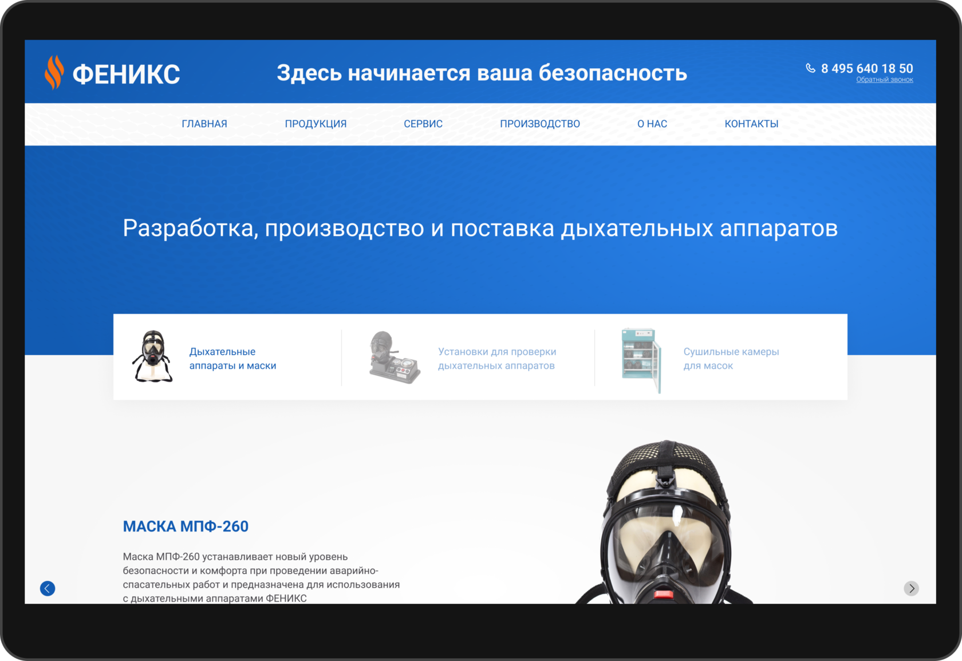The image size is (962, 661).
Task: Click the large МПФ-260 mask photo
Action: 664,522
